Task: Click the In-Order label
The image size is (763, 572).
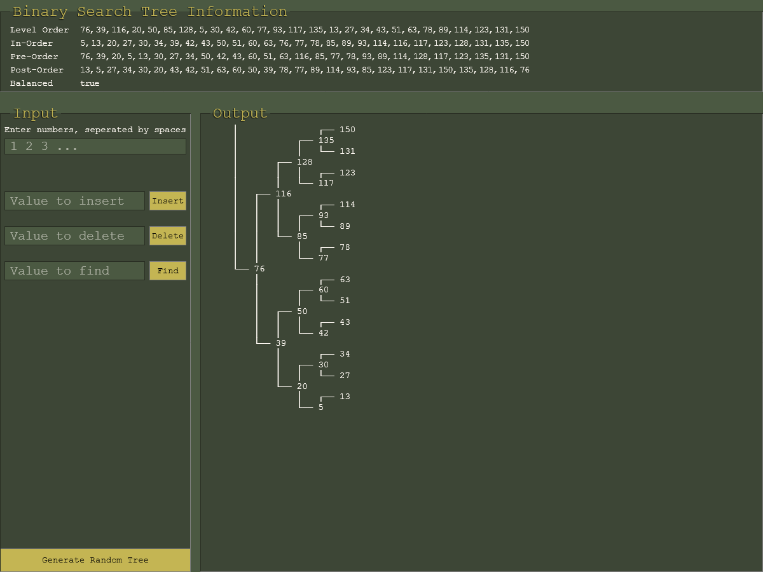Action: (x=32, y=43)
